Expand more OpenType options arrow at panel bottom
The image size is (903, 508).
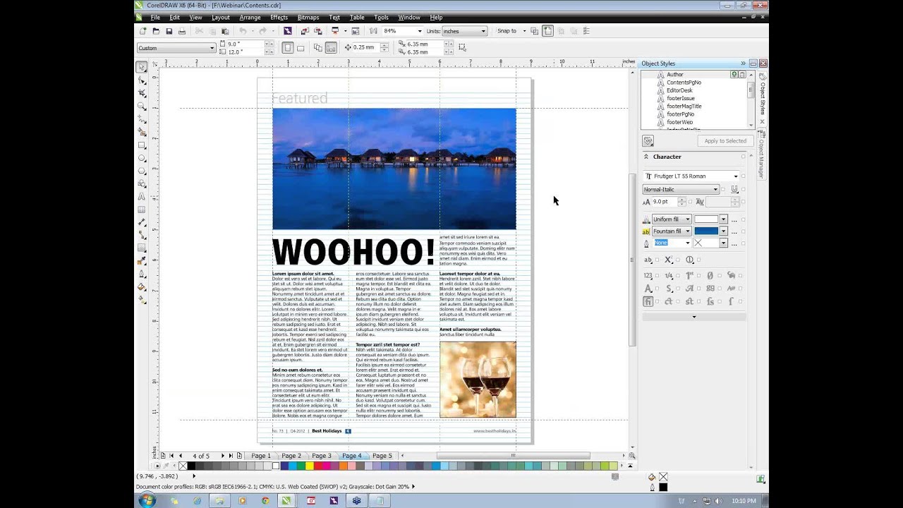(x=693, y=317)
